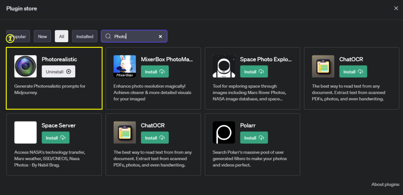
Task: Clear the Photo search text
Action: click(x=160, y=36)
